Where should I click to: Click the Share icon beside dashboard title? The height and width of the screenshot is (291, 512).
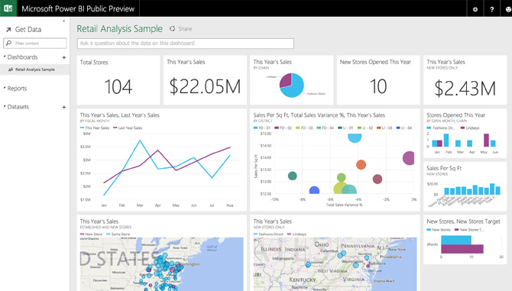pyautogui.click(x=172, y=29)
